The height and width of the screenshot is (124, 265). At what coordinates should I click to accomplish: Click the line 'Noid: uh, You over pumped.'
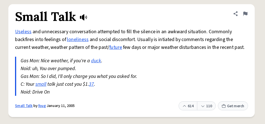pos(48,68)
